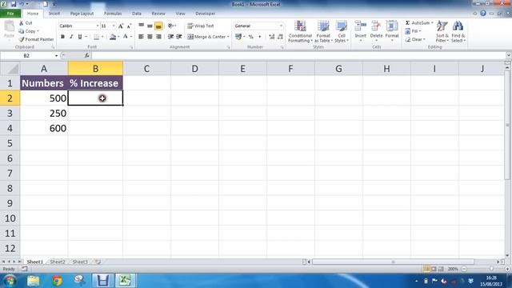Click the fill color bucket icon
This screenshot has width=512, height=288.
click(113, 37)
